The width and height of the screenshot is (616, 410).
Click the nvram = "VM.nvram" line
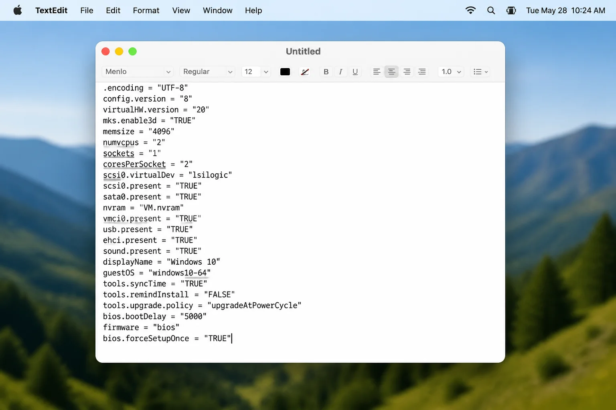pos(143,207)
